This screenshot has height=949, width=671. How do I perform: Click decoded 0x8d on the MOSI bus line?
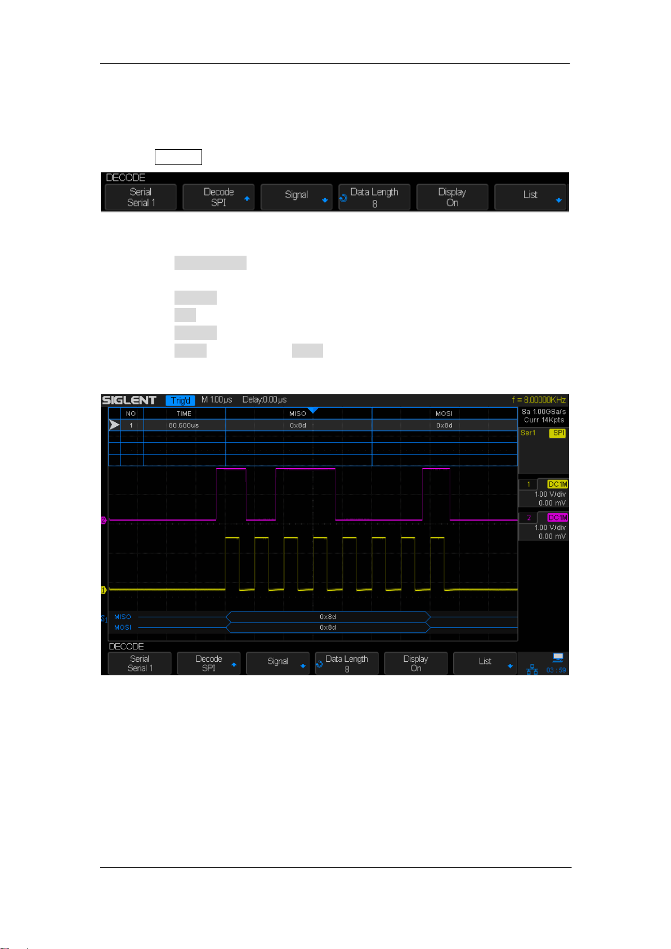[x=328, y=627]
